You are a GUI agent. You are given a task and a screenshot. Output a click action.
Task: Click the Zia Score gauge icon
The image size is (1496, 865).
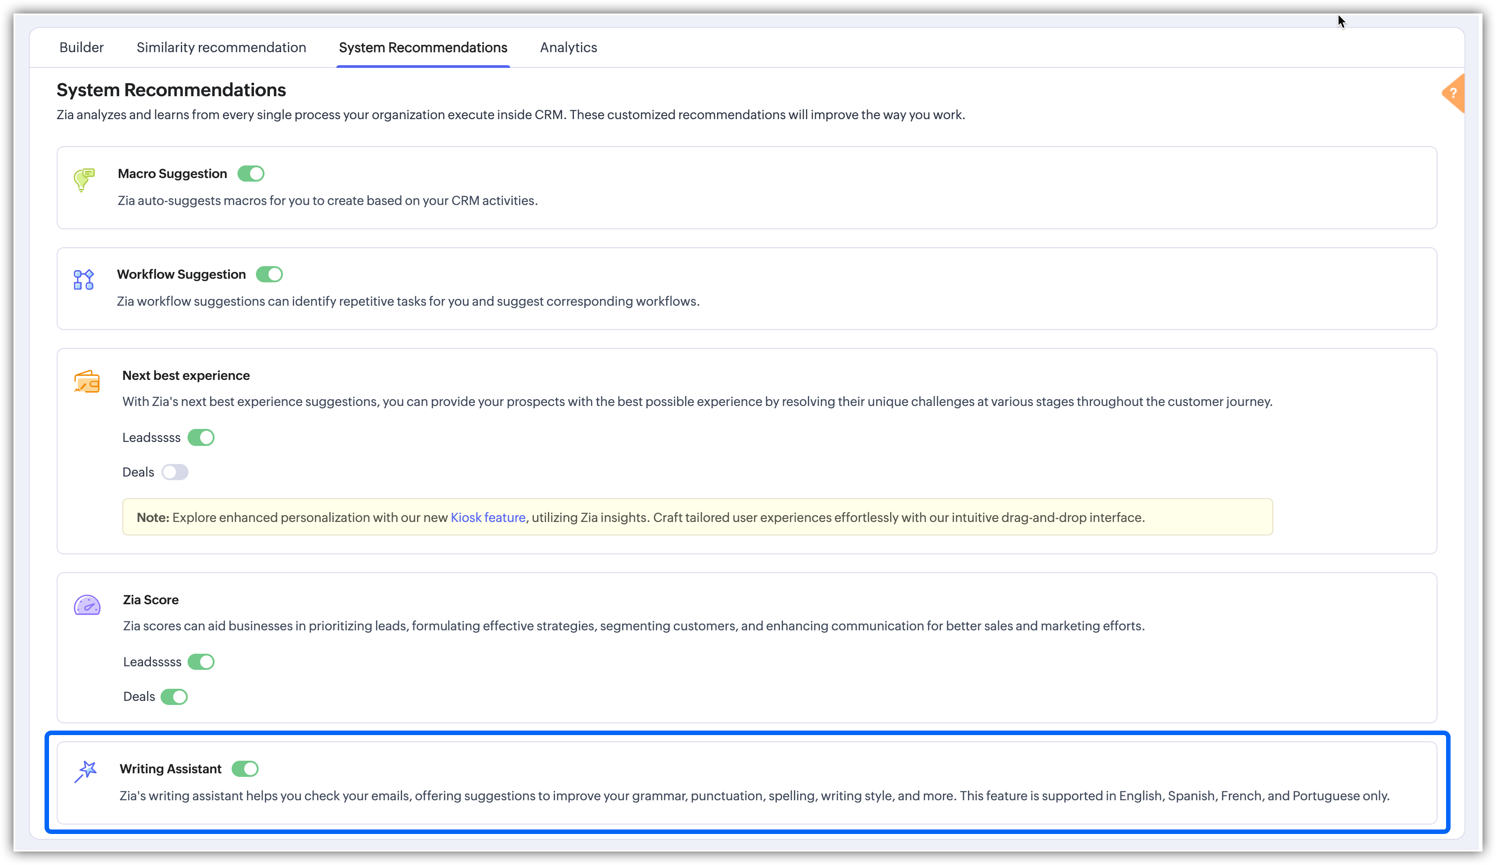point(87,605)
